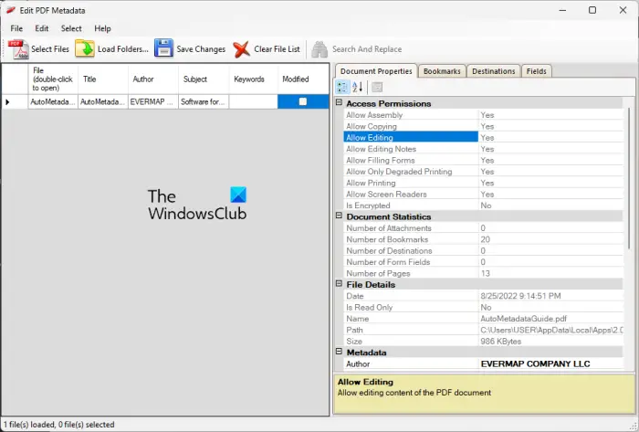Select the Allow Filling Forms property
The height and width of the screenshot is (432, 639).
coord(483,160)
